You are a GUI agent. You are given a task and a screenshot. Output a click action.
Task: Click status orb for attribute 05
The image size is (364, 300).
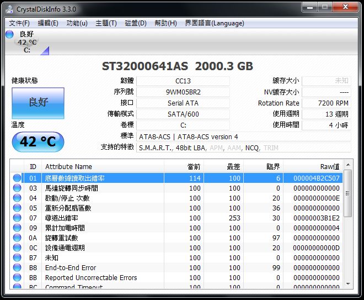pos(17,208)
